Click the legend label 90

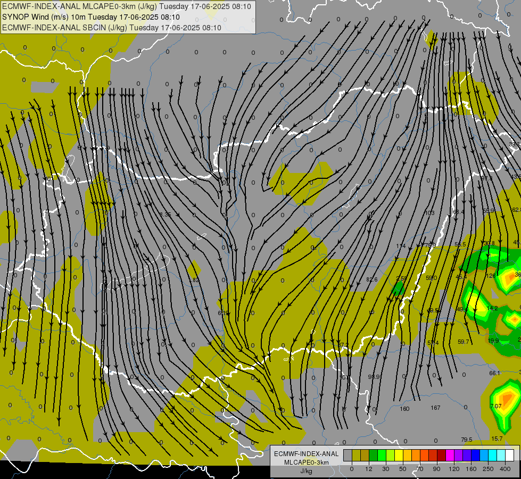(x=436, y=469)
